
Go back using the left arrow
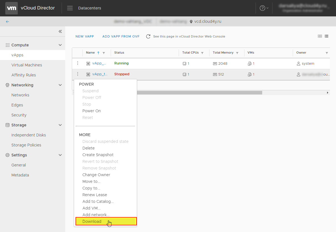[7, 21]
